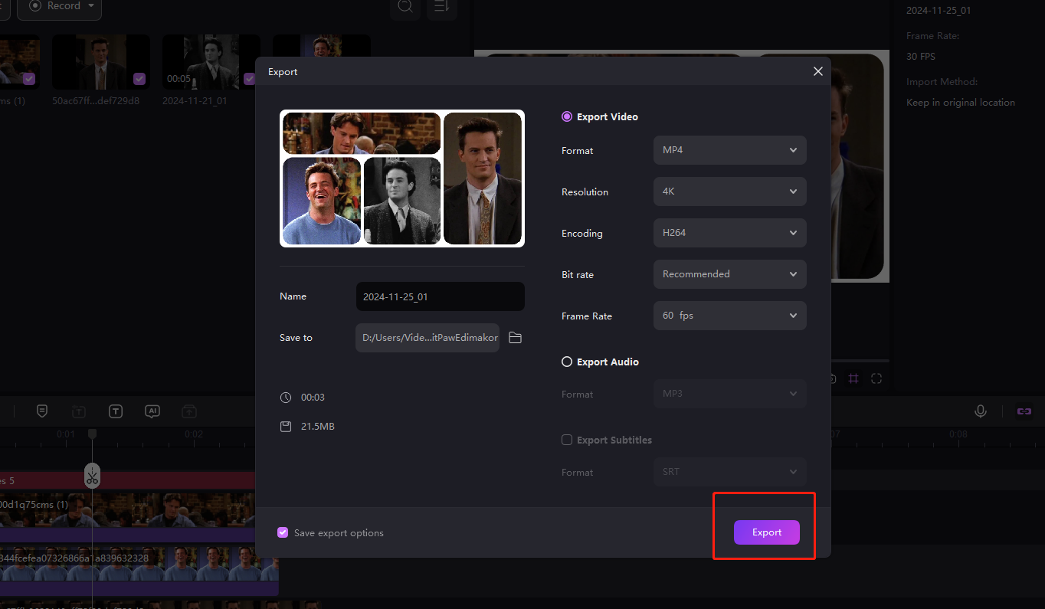Click the sort list icon in media panel
1045x609 pixels.
point(442,6)
